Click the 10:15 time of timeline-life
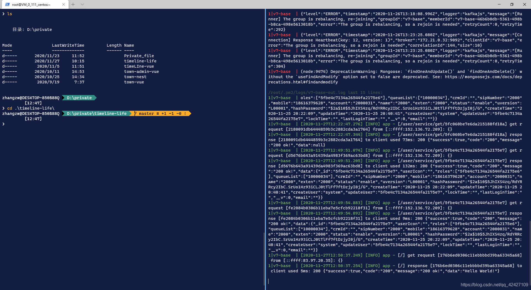 tap(78, 61)
